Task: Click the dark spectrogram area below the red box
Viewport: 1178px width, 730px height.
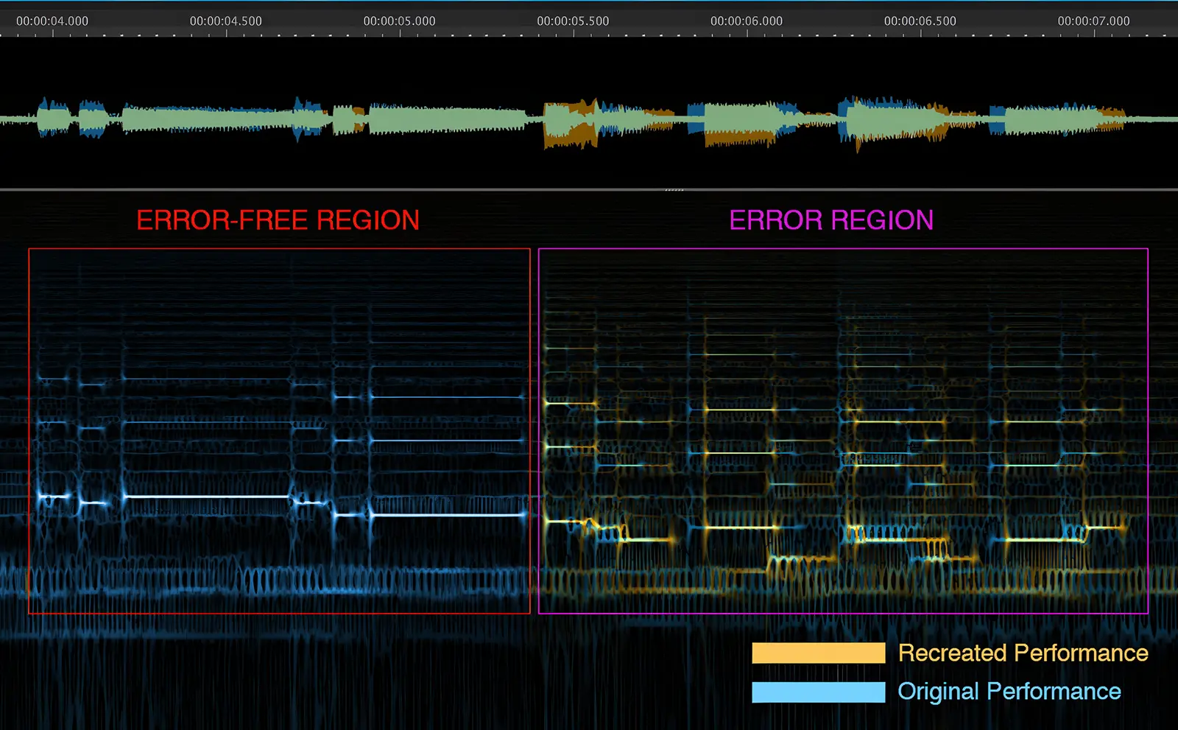Action: click(280, 663)
